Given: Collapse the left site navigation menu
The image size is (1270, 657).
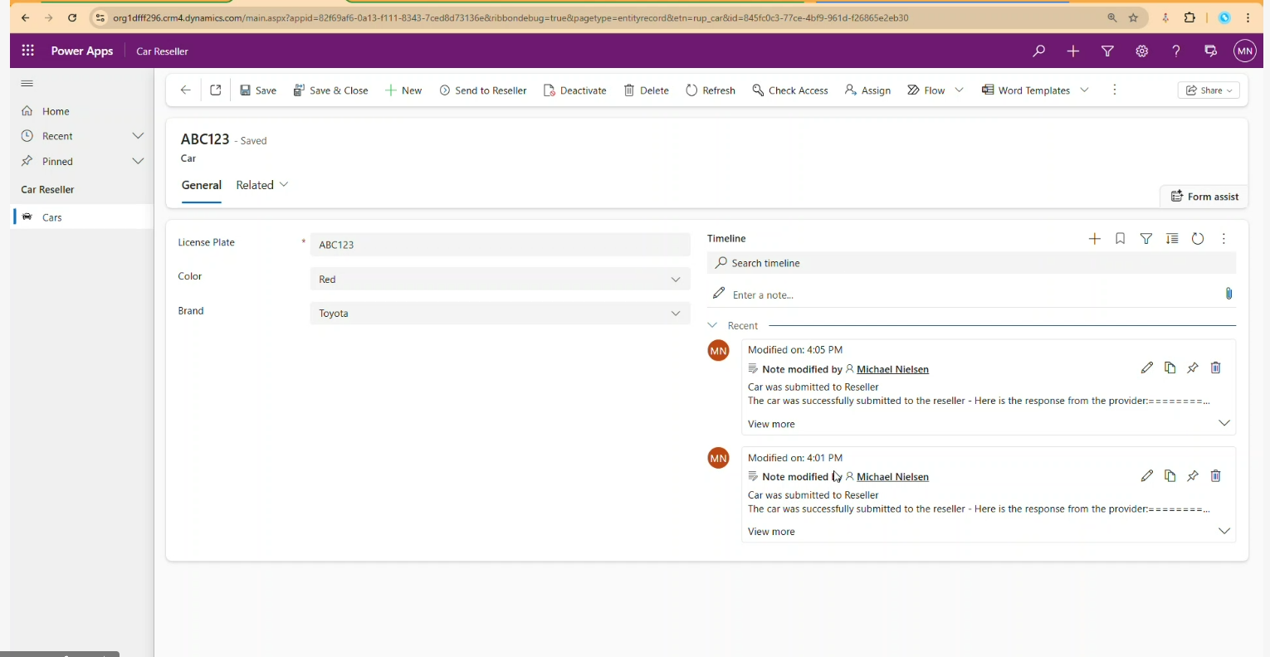Looking at the screenshot, I should click(27, 83).
